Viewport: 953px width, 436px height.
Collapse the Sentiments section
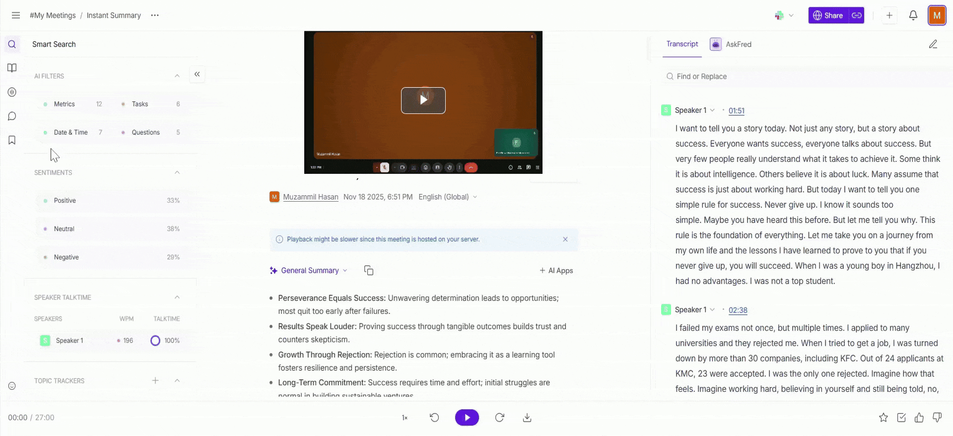(x=177, y=172)
